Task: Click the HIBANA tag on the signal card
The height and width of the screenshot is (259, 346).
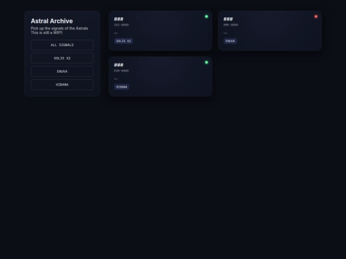Action: pos(122,87)
